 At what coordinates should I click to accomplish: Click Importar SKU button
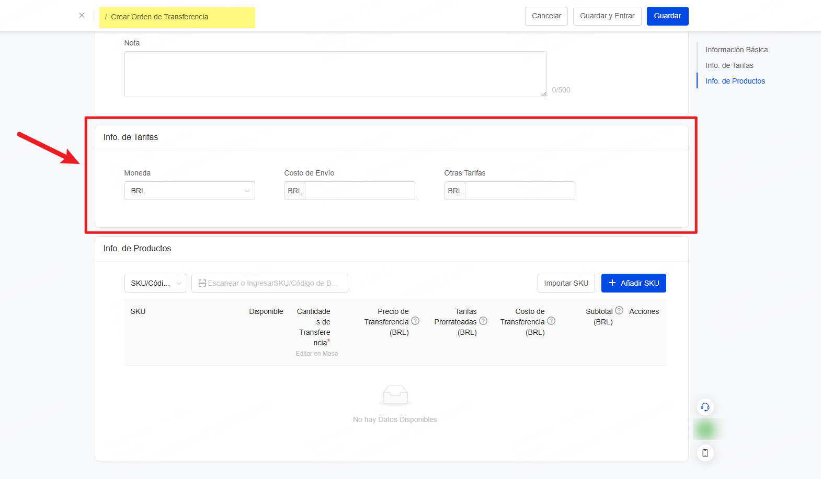566,283
